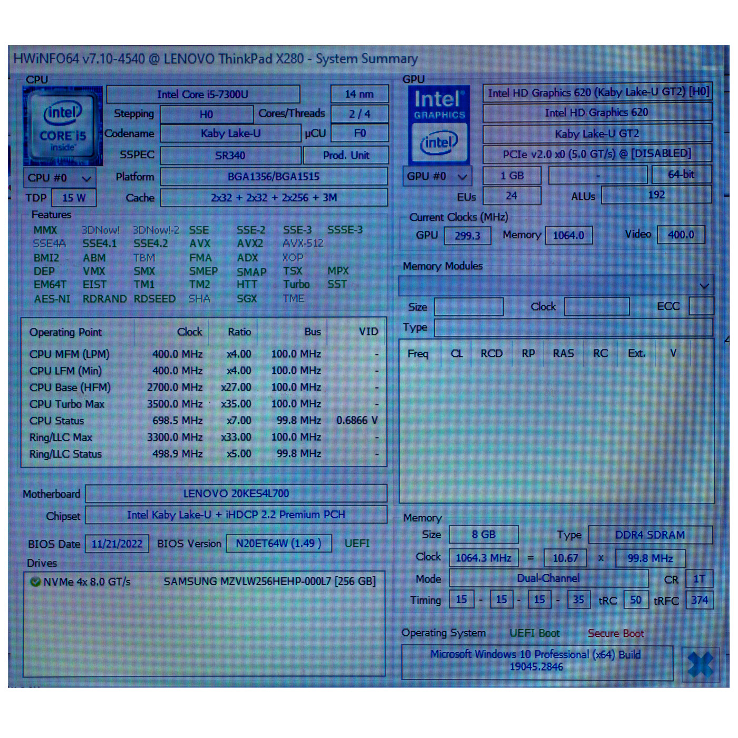Click the Intel Core i5 inside logo
Image resolution: width=738 pixels, height=738 pixels.
[63, 127]
